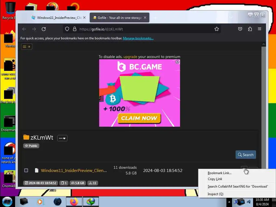Click the volume icon in system tray

point(249,202)
